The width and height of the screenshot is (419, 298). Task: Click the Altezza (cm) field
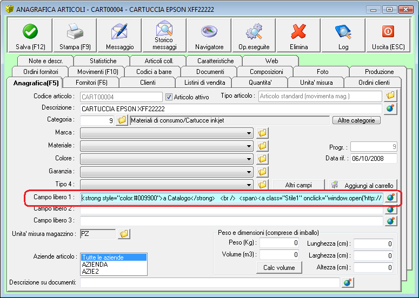pos(373,267)
